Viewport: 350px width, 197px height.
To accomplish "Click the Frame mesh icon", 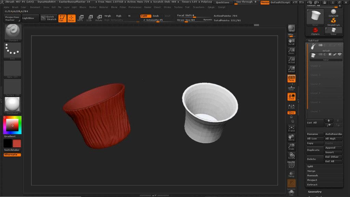I will point(291,129).
